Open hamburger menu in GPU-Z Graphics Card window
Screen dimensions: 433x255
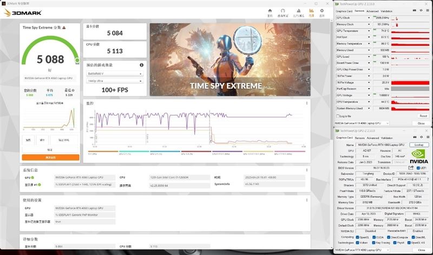428,137
